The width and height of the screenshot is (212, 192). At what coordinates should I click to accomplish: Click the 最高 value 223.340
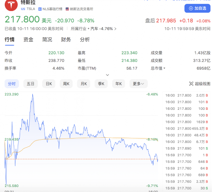(129, 53)
